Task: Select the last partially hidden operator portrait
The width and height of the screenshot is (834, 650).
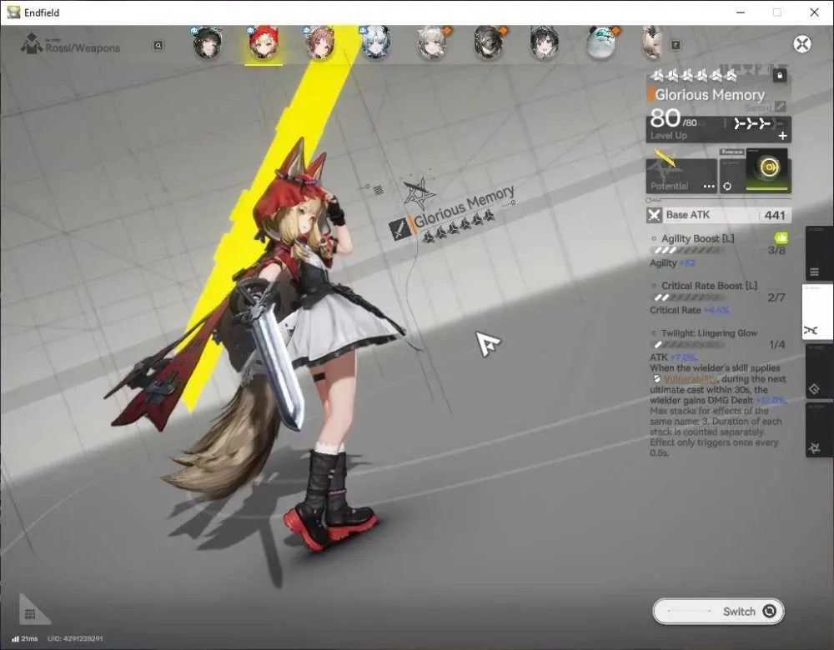Action: pos(652,42)
